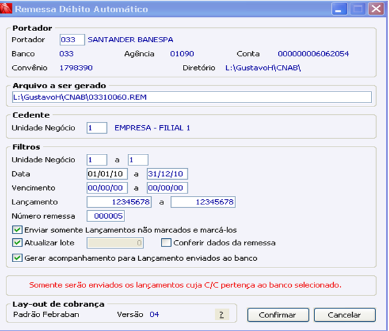Click the Vencimento end date field
The height and width of the screenshot is (331, 389).
(x=167, y=188)
